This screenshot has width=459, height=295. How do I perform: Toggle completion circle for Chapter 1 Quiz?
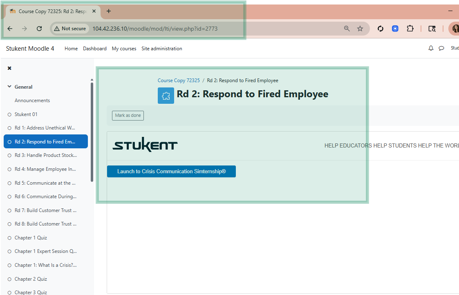point(9,238)
